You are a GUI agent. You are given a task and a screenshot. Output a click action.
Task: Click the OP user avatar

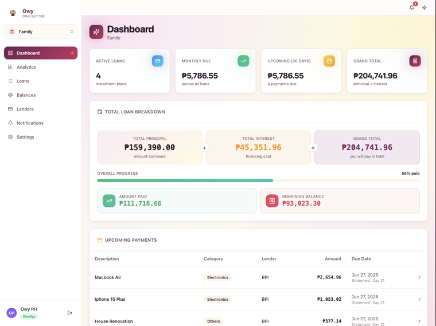[x=11, y=313]
